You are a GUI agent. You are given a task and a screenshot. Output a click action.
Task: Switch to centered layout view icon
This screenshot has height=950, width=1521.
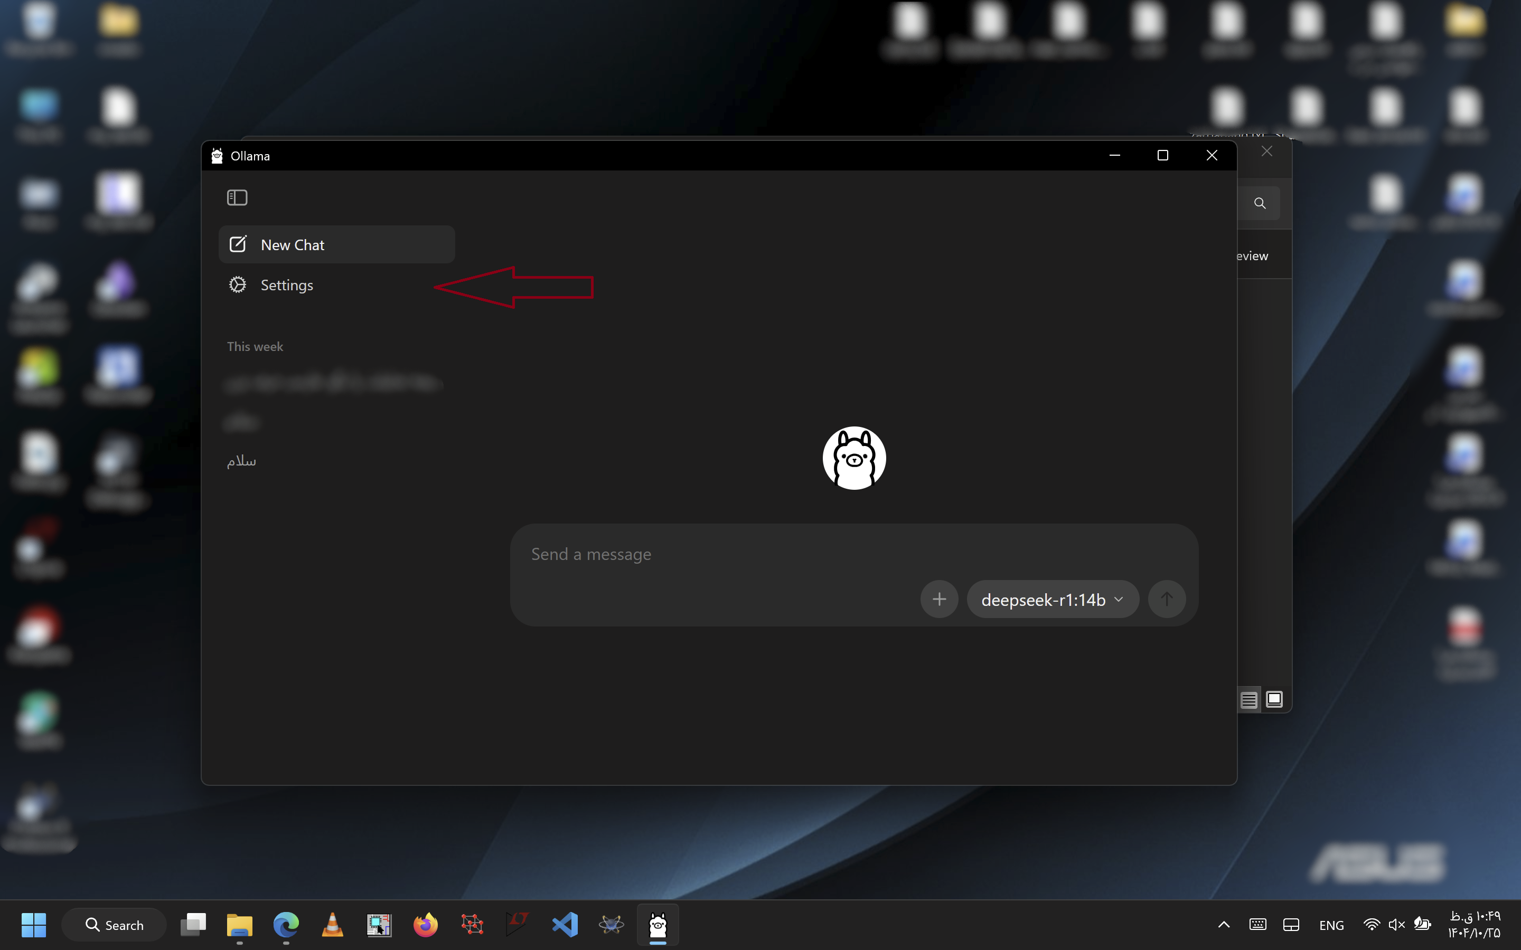(x=1275, y=699)
